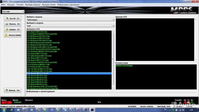Click the active MPPS taskbar icon
This screenshot has height=112, width=199.
[92, 110]
